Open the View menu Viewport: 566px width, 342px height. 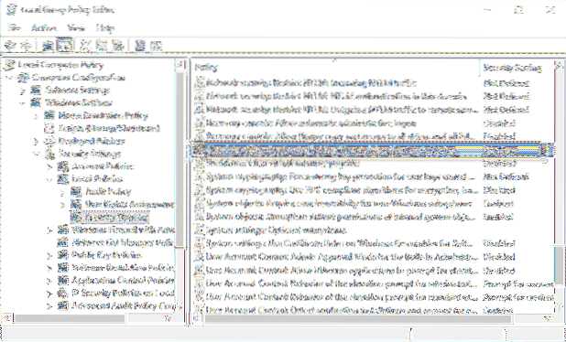click(x=76, y=27)
